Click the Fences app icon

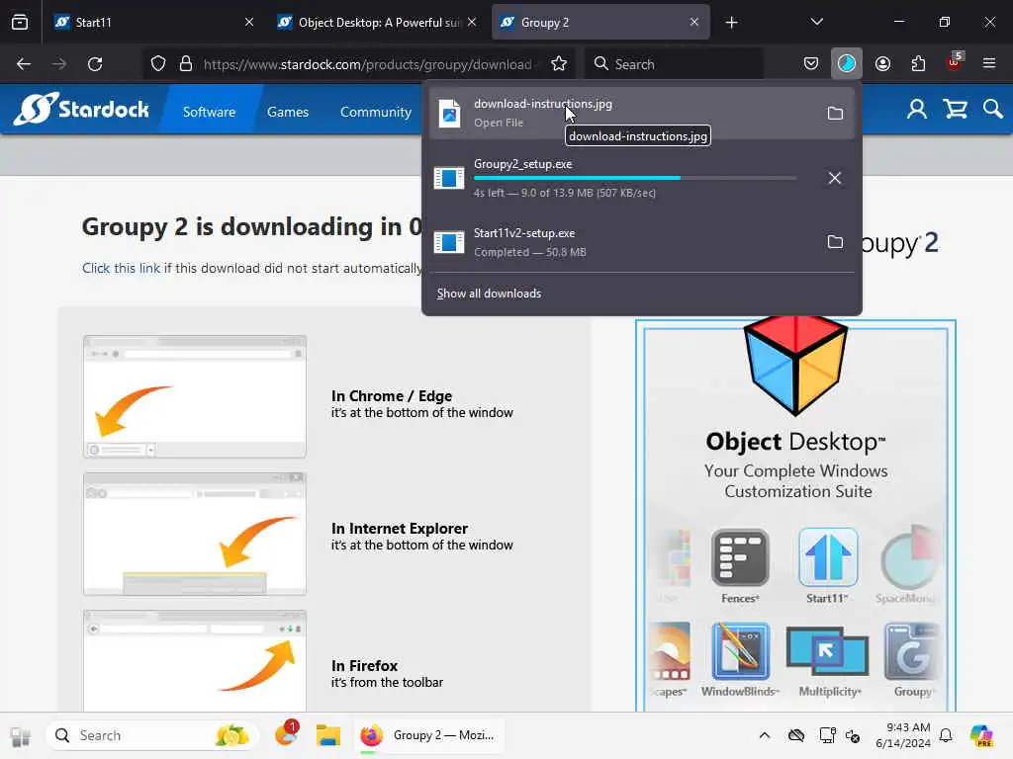pyautogui.click(x=740, y=557)
